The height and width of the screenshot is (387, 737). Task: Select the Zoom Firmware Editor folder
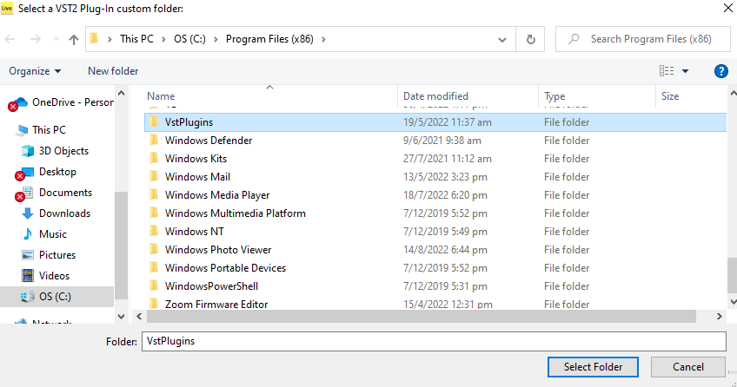click(216, 305)
